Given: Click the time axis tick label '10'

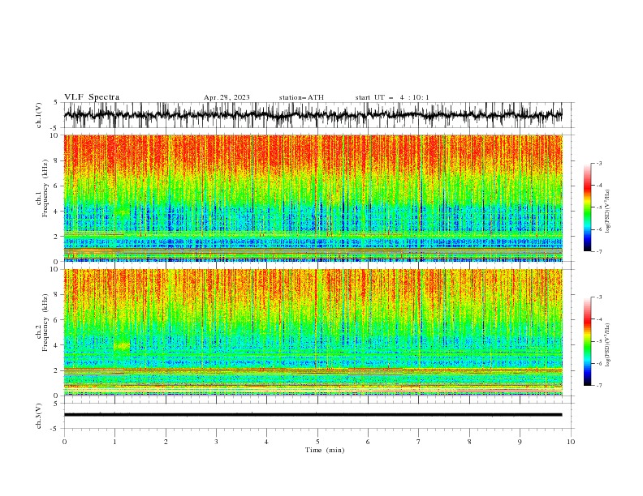Looking at the screenshot, I should coord(571,442).
